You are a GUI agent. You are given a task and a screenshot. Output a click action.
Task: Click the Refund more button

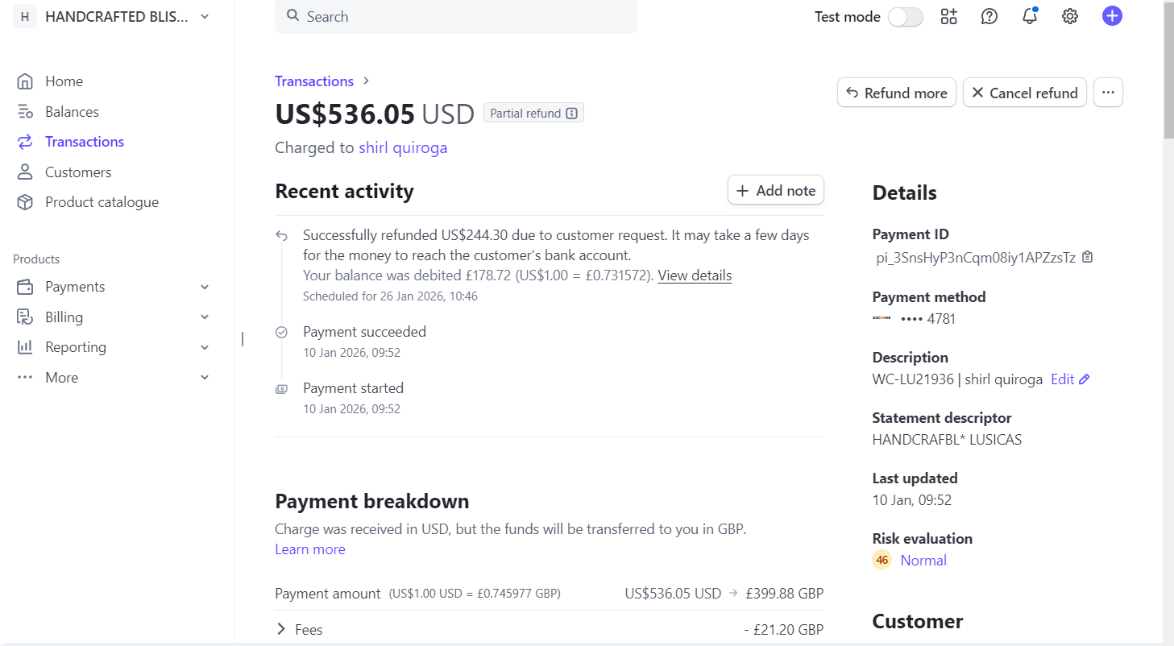coord(897,93)
